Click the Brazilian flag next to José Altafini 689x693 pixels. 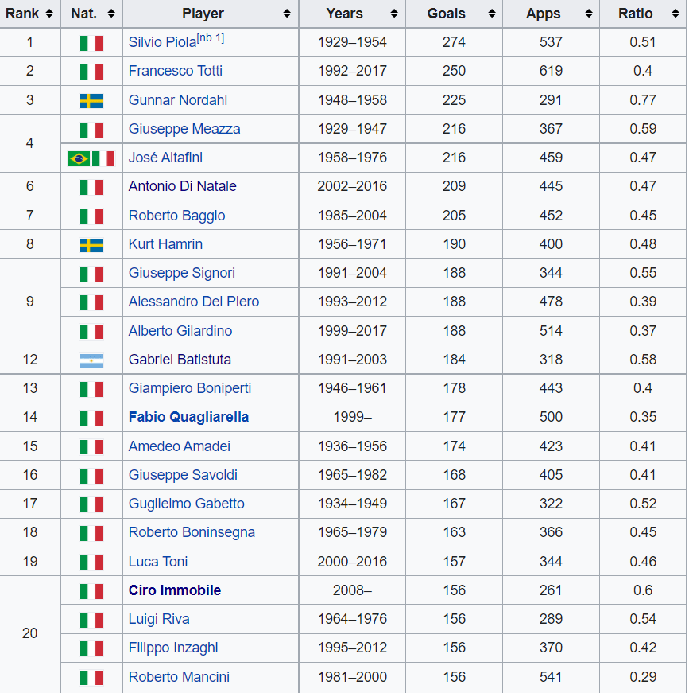80,158
